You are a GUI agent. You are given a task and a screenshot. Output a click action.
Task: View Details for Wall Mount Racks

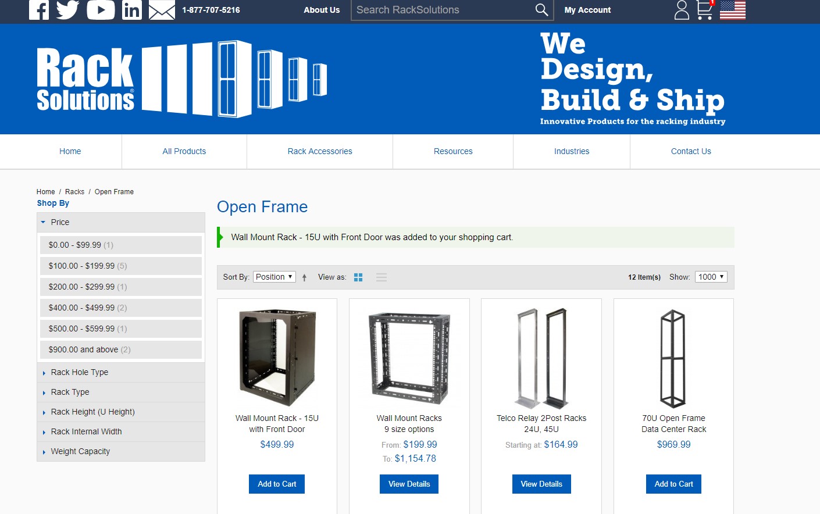[409, 484]
